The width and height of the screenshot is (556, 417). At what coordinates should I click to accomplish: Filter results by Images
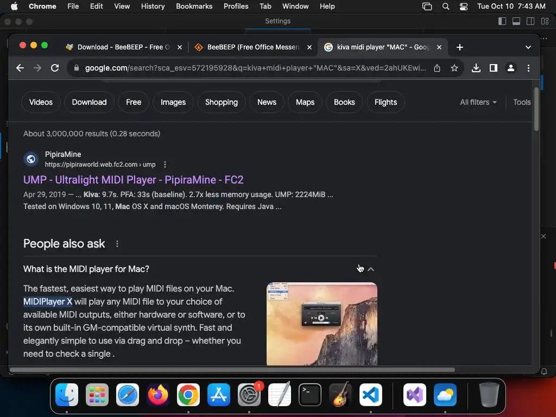point(173,102)
